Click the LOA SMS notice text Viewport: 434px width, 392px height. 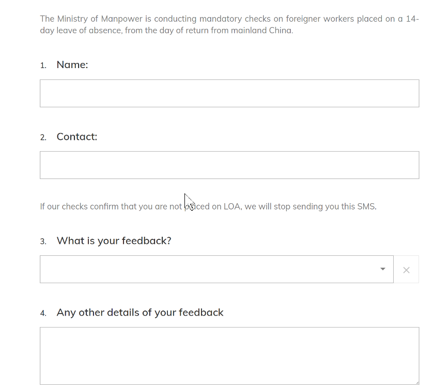208,207
